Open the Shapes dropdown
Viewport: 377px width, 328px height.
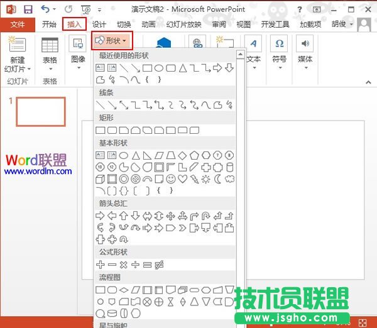tap(112, 41)
